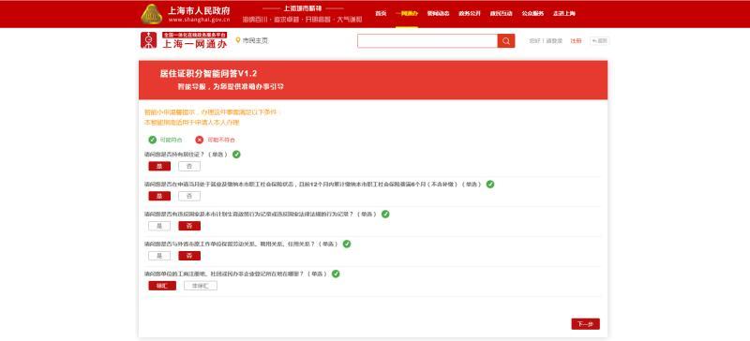The height and width of the screenshot is (341, 750).
Task: Open 首页 in the top navigation
Action: pyautogui.click(x=381, y=13)
